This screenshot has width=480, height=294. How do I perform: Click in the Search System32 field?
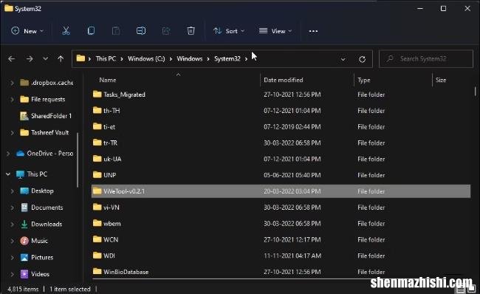click(426, 58)
